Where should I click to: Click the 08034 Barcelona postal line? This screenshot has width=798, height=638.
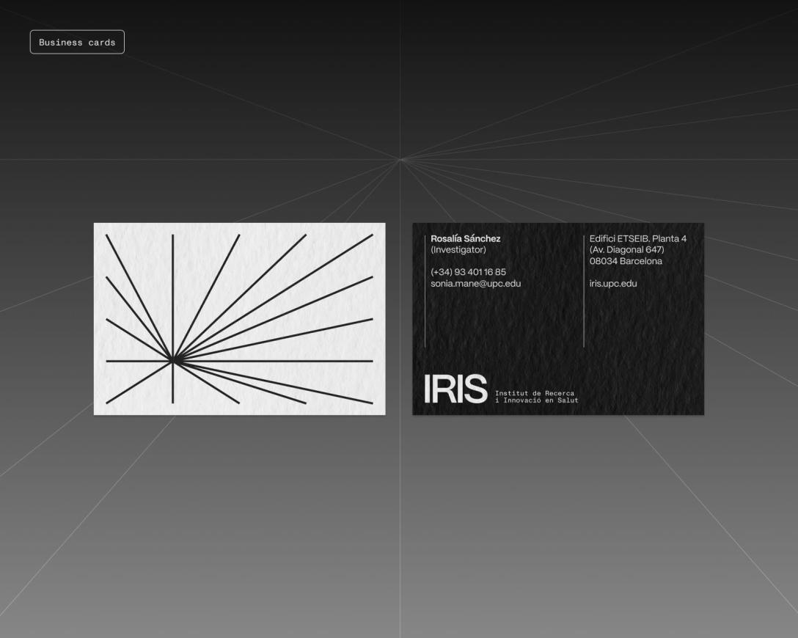[626, 261]
